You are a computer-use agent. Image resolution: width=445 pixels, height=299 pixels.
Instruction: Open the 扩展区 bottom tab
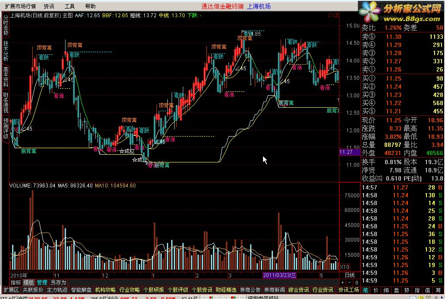pos(10,290)
